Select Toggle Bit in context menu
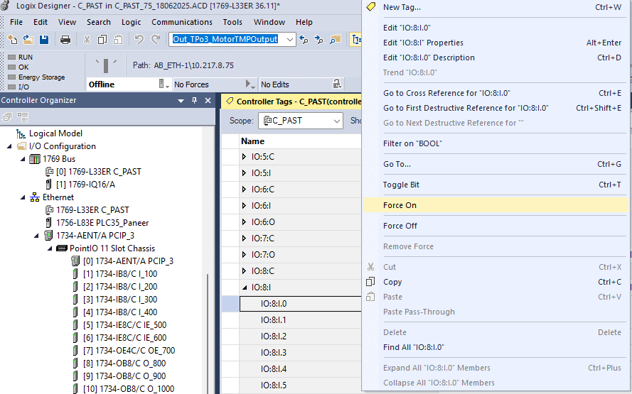Screen dimensions: 632x394 pyautogui.click(x=401, y=185)
